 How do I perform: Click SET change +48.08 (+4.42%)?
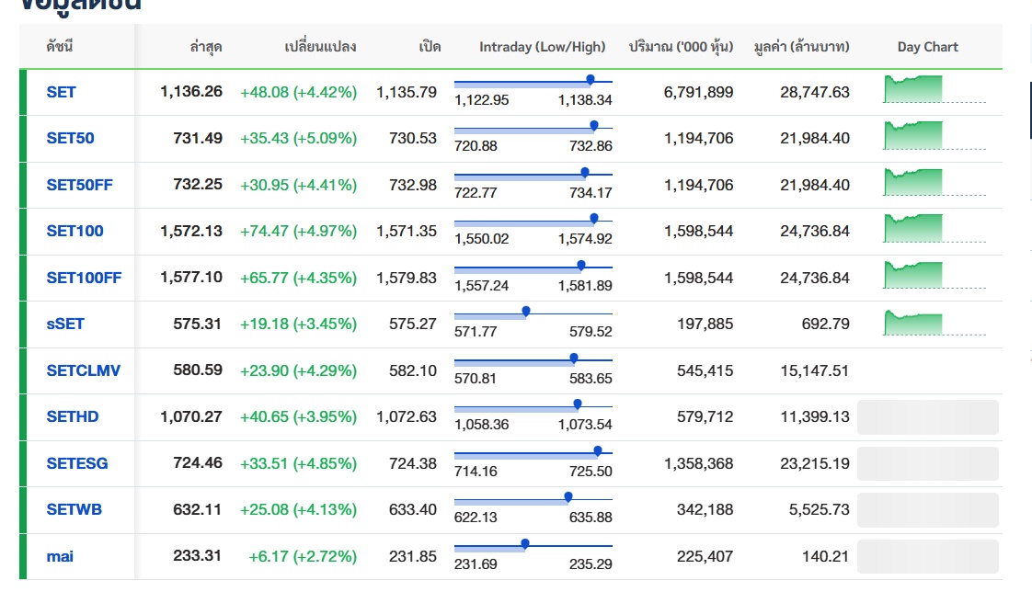tap(299, 92)
